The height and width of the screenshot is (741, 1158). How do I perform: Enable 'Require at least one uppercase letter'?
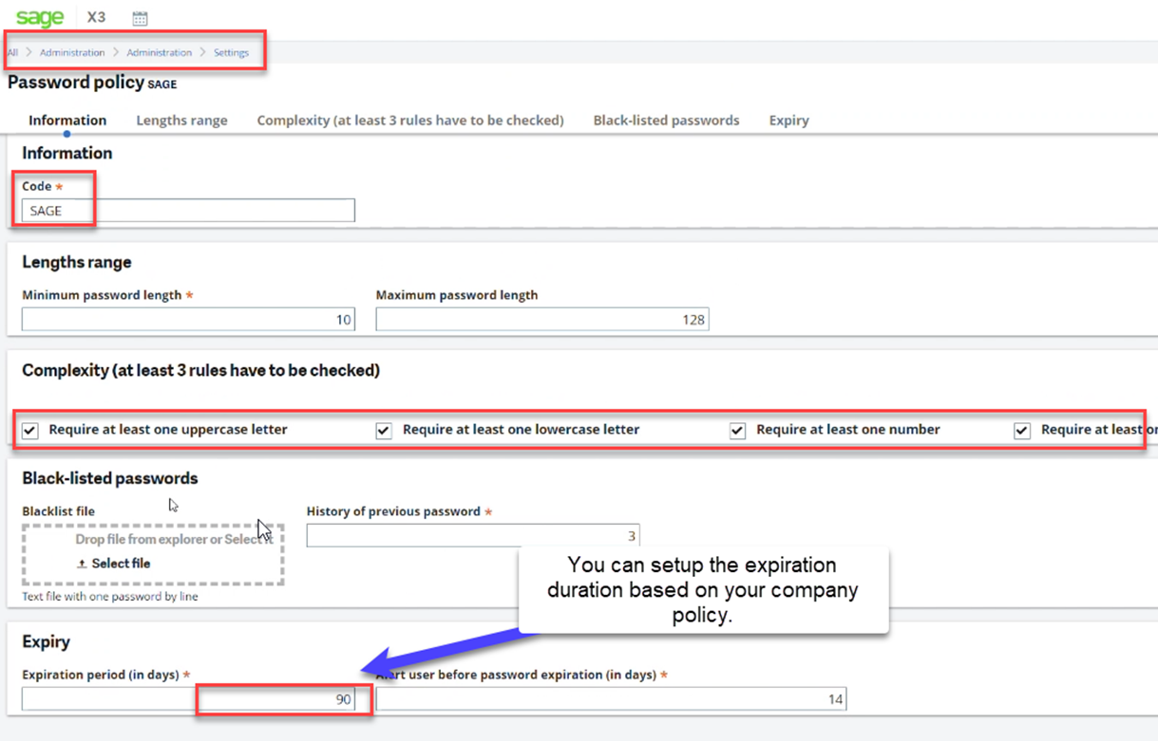29,431
